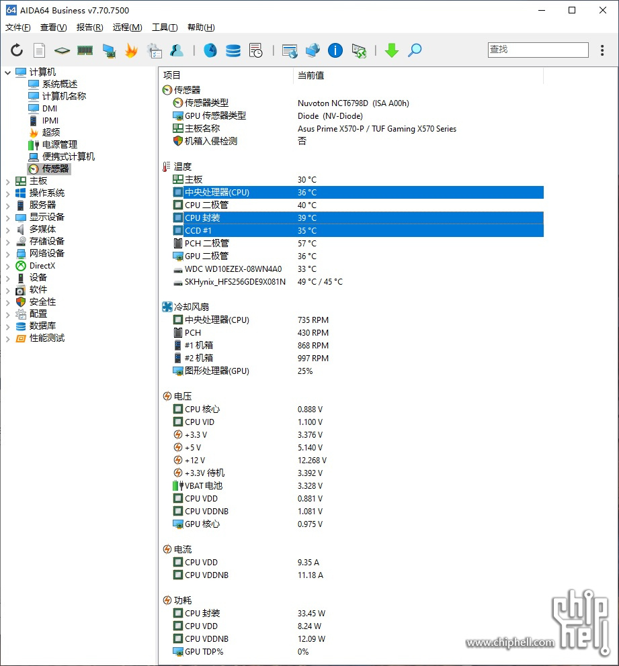Expand the 多媒体 tree node
619x666 pixels.
(x=7, y=230)
